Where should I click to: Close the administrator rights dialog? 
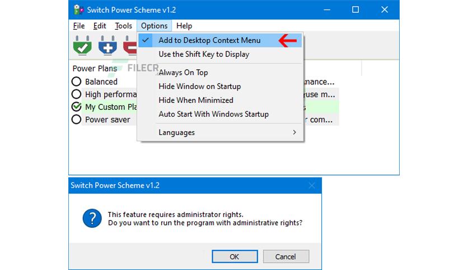click(x=312, y=186)
